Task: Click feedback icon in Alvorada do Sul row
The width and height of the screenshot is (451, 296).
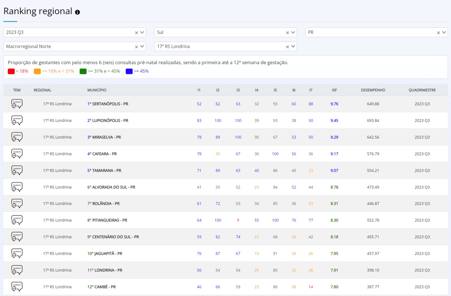Action: click(x=17, y=187)
